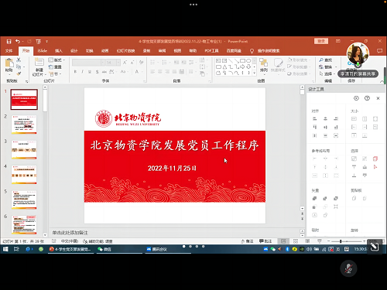
Task: Select slide 3 thumbnail
Action: [x=24, y=150]
